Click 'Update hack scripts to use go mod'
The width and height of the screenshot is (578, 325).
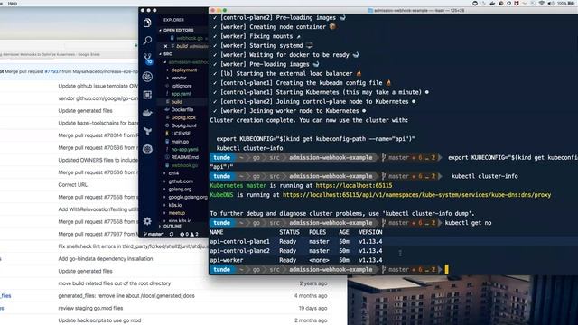[99, 320]
